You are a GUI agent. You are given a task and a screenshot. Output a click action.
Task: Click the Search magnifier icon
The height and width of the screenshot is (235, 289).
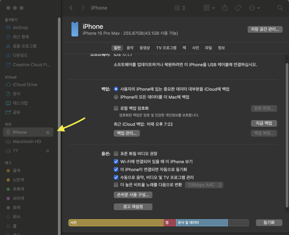click(x=280, y=8)
